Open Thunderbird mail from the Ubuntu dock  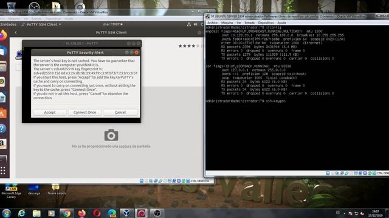[x=3, y=51]
